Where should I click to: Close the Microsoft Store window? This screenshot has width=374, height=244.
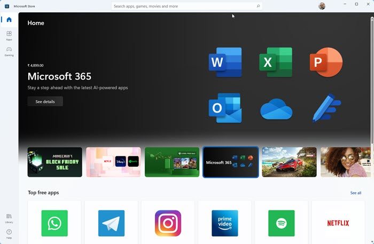coord(368,4)
